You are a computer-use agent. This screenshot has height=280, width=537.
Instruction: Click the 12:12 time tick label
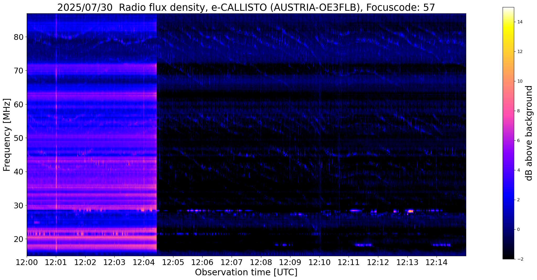click(x=378, y=262)
